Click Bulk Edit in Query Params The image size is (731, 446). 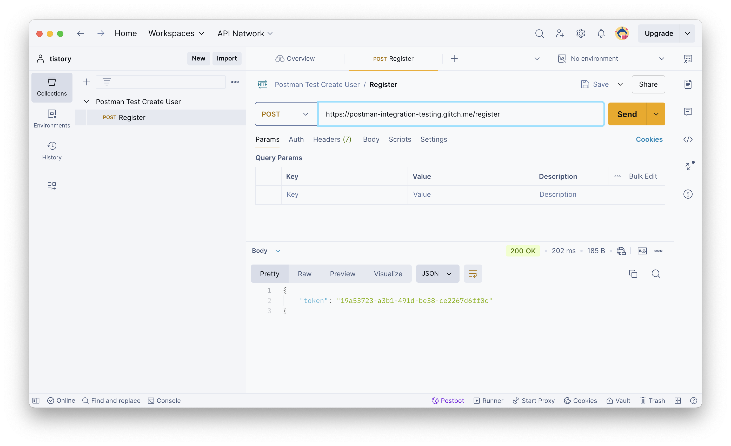click(643, 177)
